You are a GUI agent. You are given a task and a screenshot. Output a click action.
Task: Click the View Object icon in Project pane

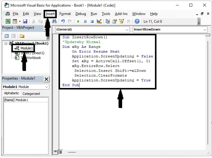(x=13, y=36)
